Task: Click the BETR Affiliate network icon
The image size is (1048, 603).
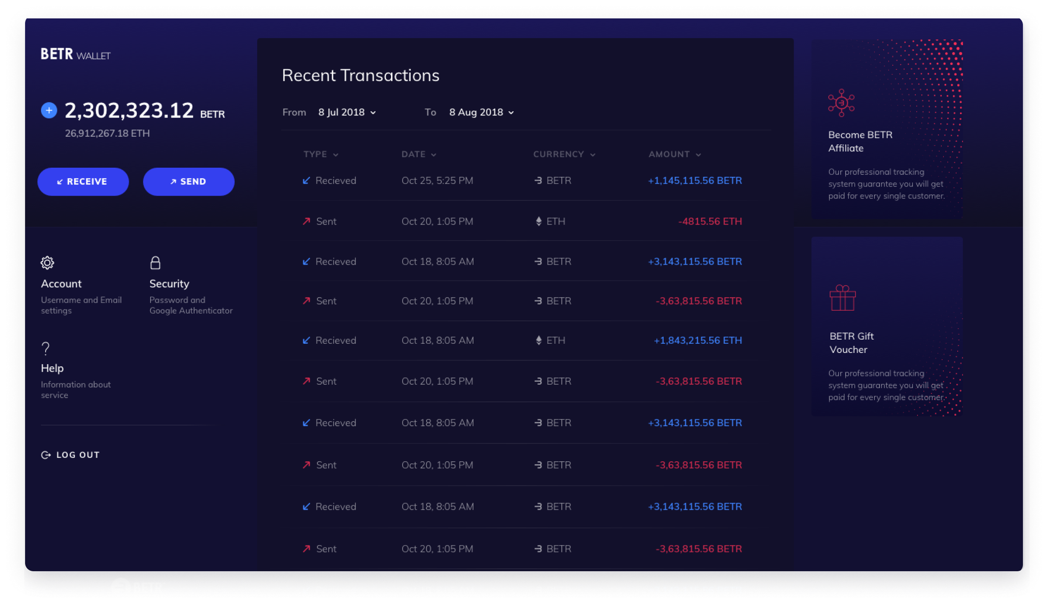Action: (x=841, y=103)
